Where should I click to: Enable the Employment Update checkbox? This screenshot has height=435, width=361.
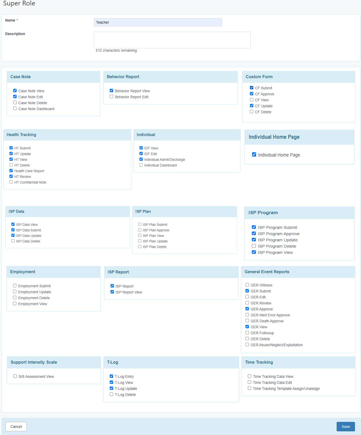(15, 292)
